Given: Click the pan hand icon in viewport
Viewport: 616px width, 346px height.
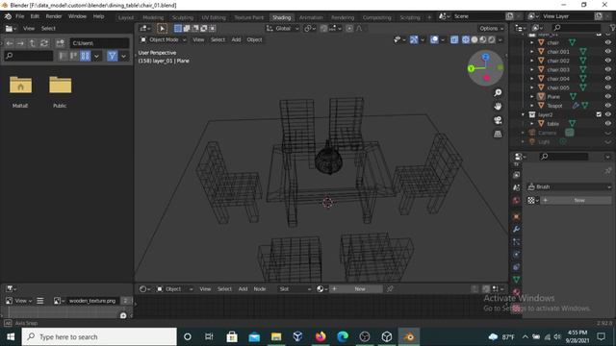Looking at the screenshot, I should [x=498, y=107].
